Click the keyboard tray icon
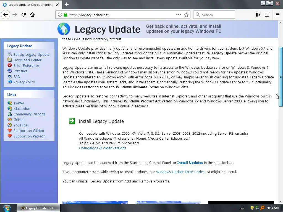 (x=242, y=208)
